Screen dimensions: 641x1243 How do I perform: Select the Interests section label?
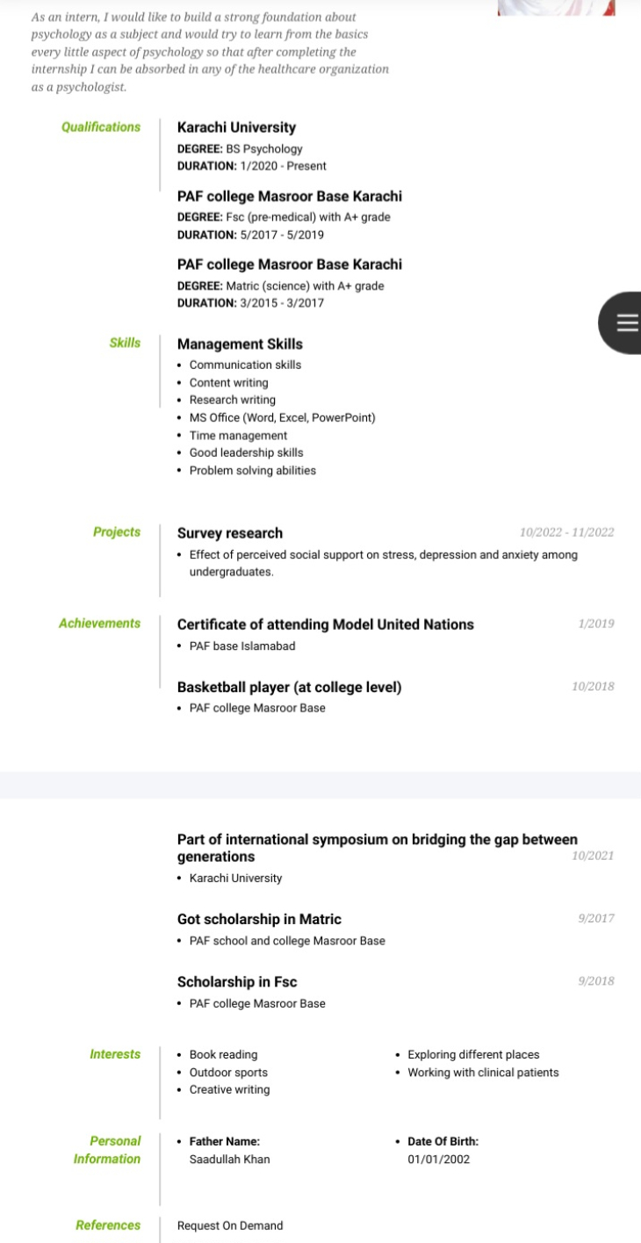[115, 1054]
